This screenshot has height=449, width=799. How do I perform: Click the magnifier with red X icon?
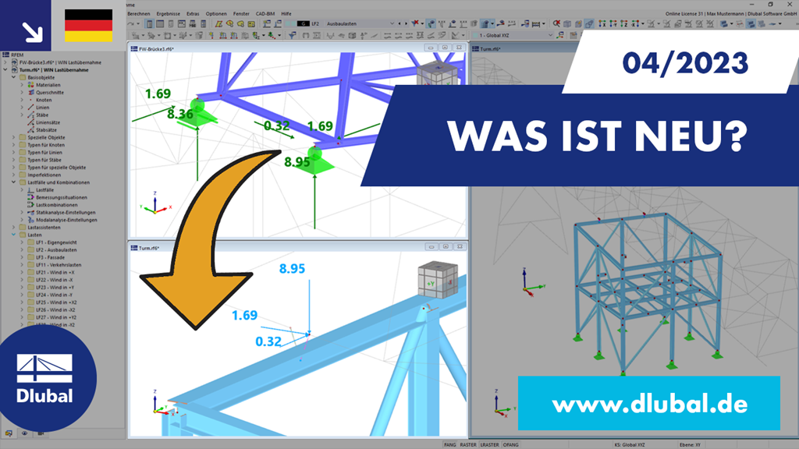[x=557, y=23]
